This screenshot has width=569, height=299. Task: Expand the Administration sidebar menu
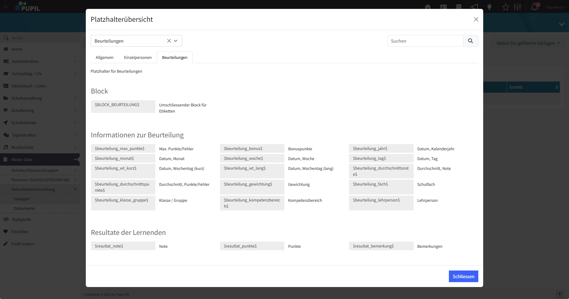point(40,61)
